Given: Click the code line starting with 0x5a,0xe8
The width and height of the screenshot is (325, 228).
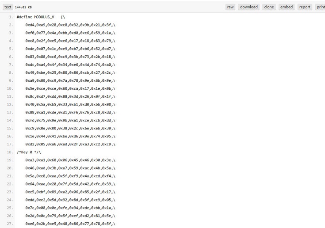Looking at the screenshot, I should [70, 176].
